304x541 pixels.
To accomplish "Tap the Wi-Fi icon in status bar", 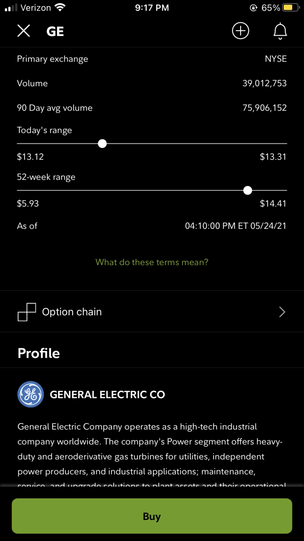I will (61, 7).
